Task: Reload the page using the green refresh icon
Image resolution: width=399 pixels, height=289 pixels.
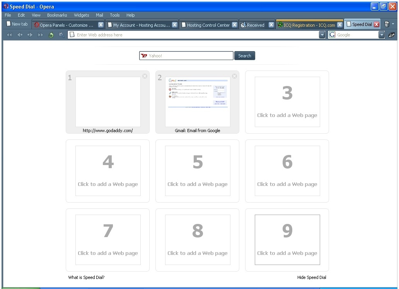Action: click(x=51, y=34)
